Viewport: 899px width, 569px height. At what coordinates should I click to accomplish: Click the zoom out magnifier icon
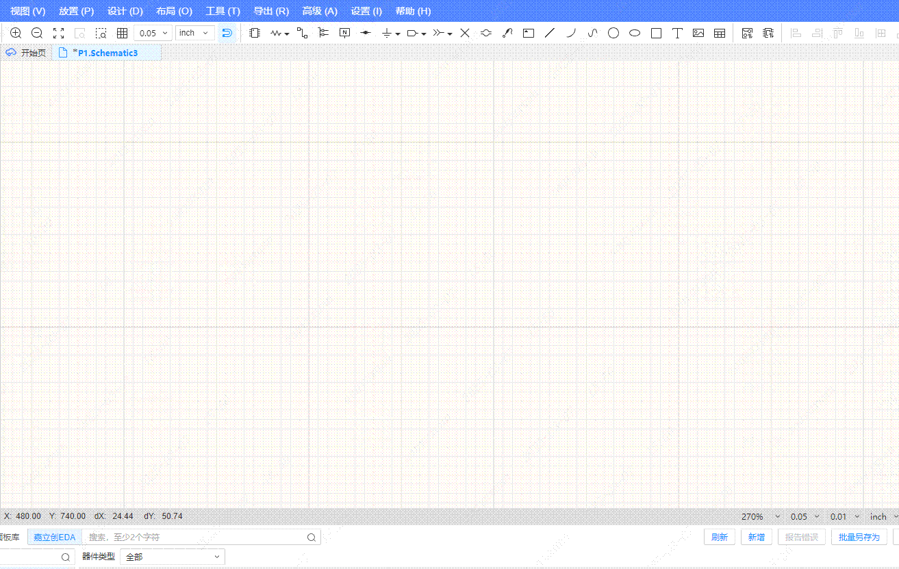point(37,33)
